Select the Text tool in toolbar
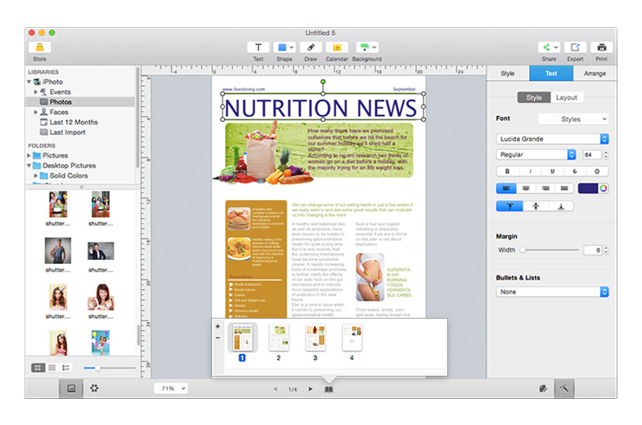Image resolution: width=642 pixels, height=425 pixels. pyautogui.click(x=258, y=47)
